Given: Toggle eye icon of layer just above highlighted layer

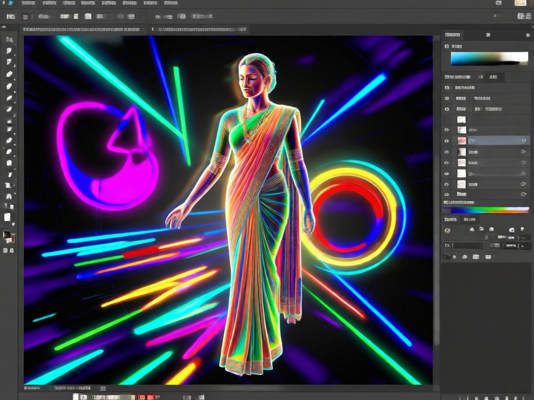Looking at the screenshot, I should pyautogui.click(x=447, y=130).
